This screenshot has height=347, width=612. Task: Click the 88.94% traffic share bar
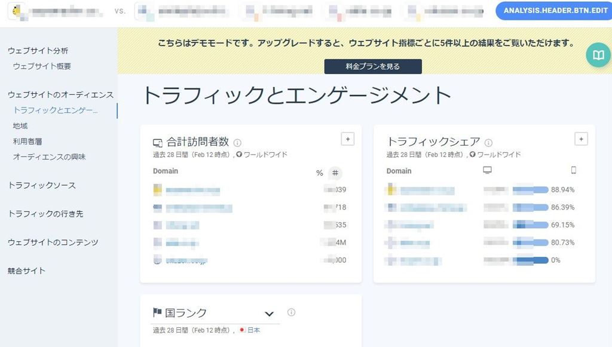pyautogui.click(x=530, y=190)
